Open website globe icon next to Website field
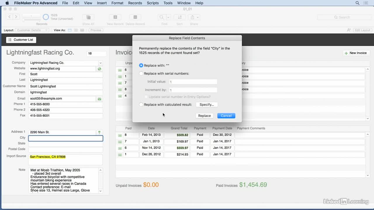Viewport: 374px width, 210px height. click(x=99, y=69)
